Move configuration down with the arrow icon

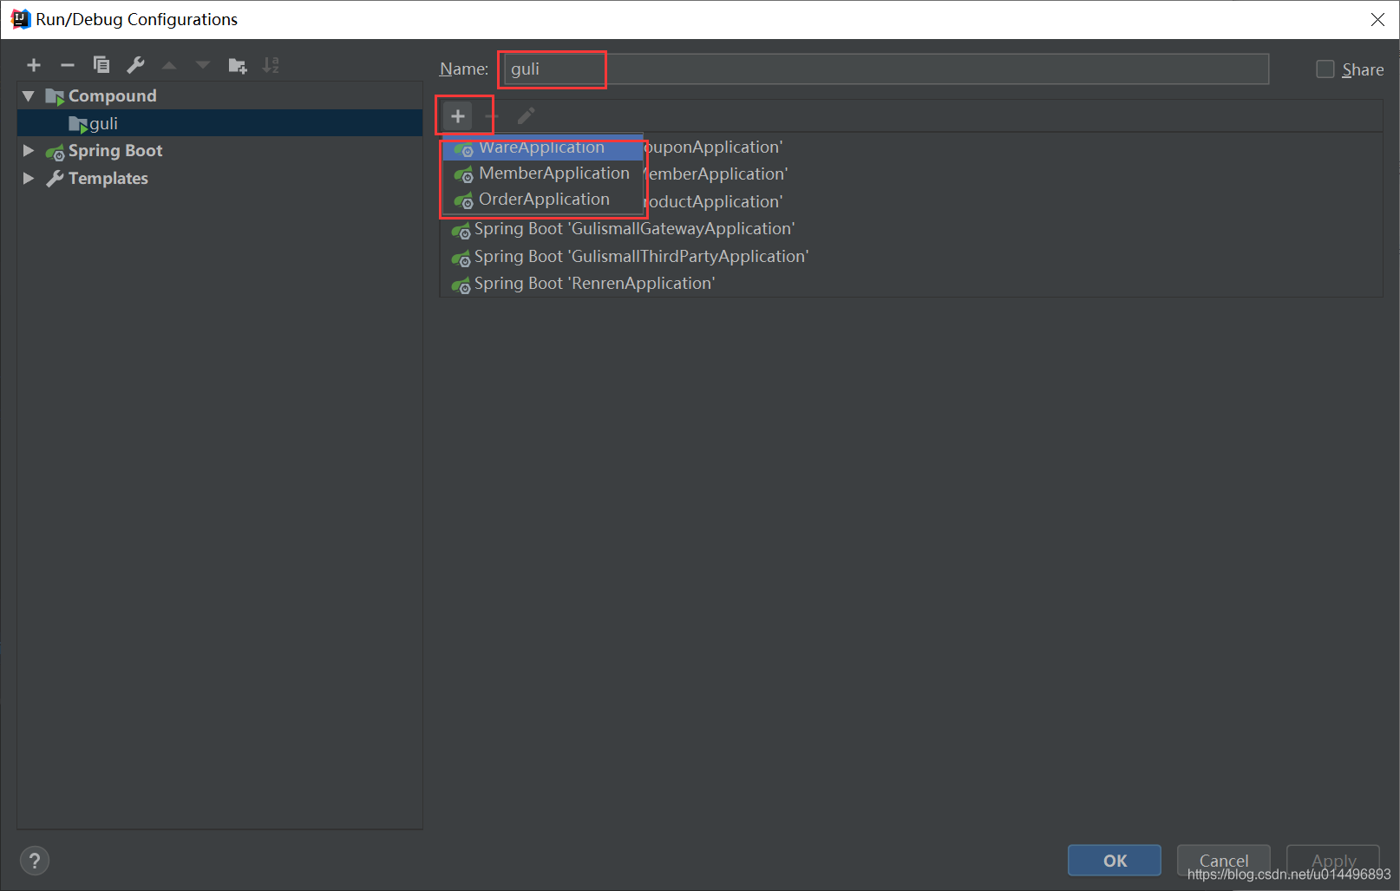coord(203,65)
